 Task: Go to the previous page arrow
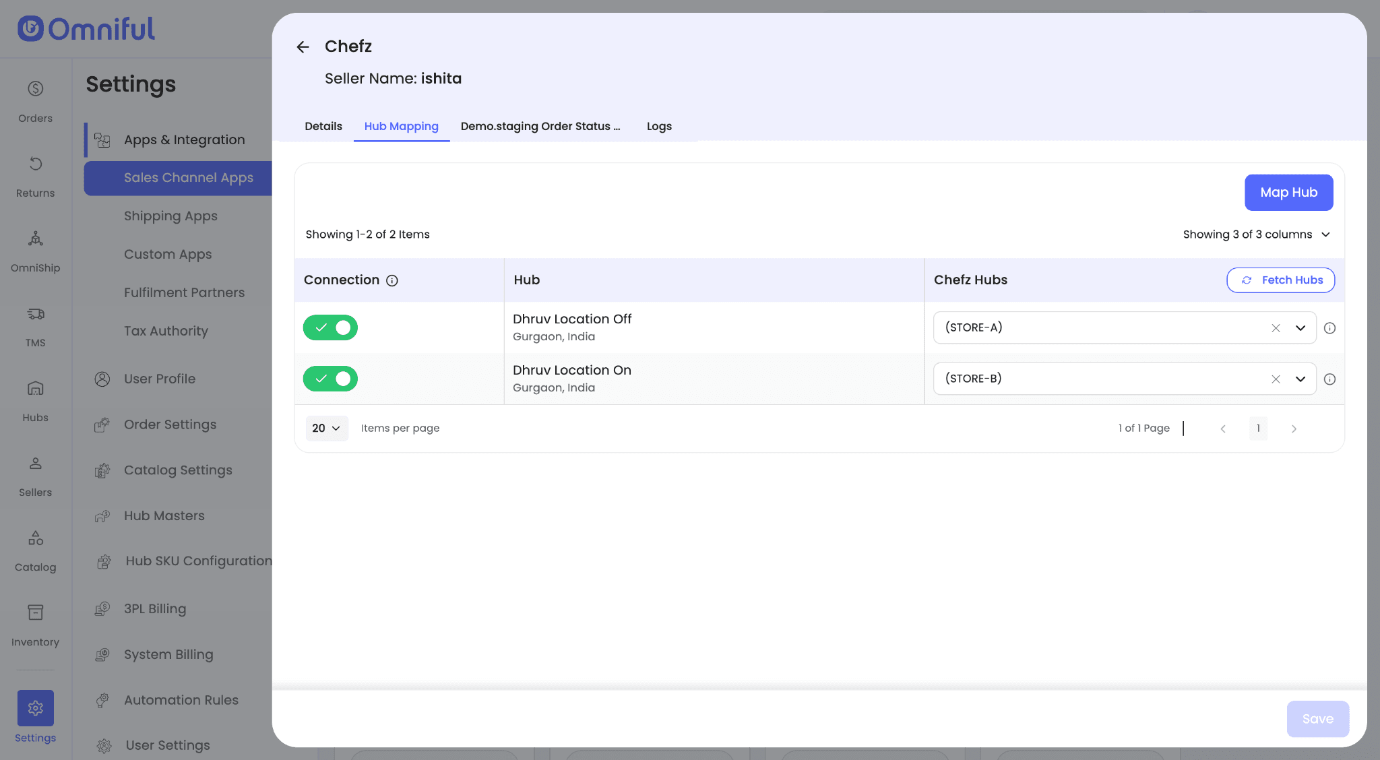[x=1222, y=429]
